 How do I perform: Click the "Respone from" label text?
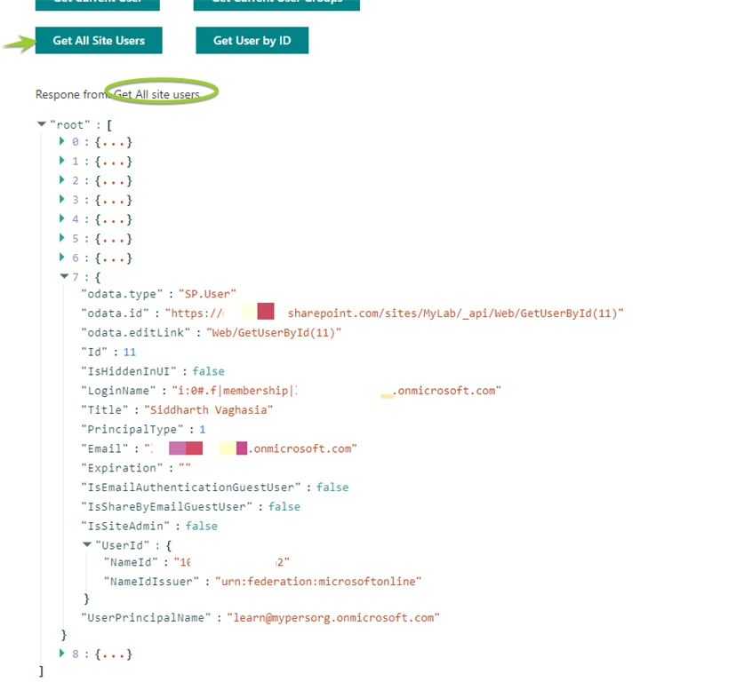pos(71,94)
